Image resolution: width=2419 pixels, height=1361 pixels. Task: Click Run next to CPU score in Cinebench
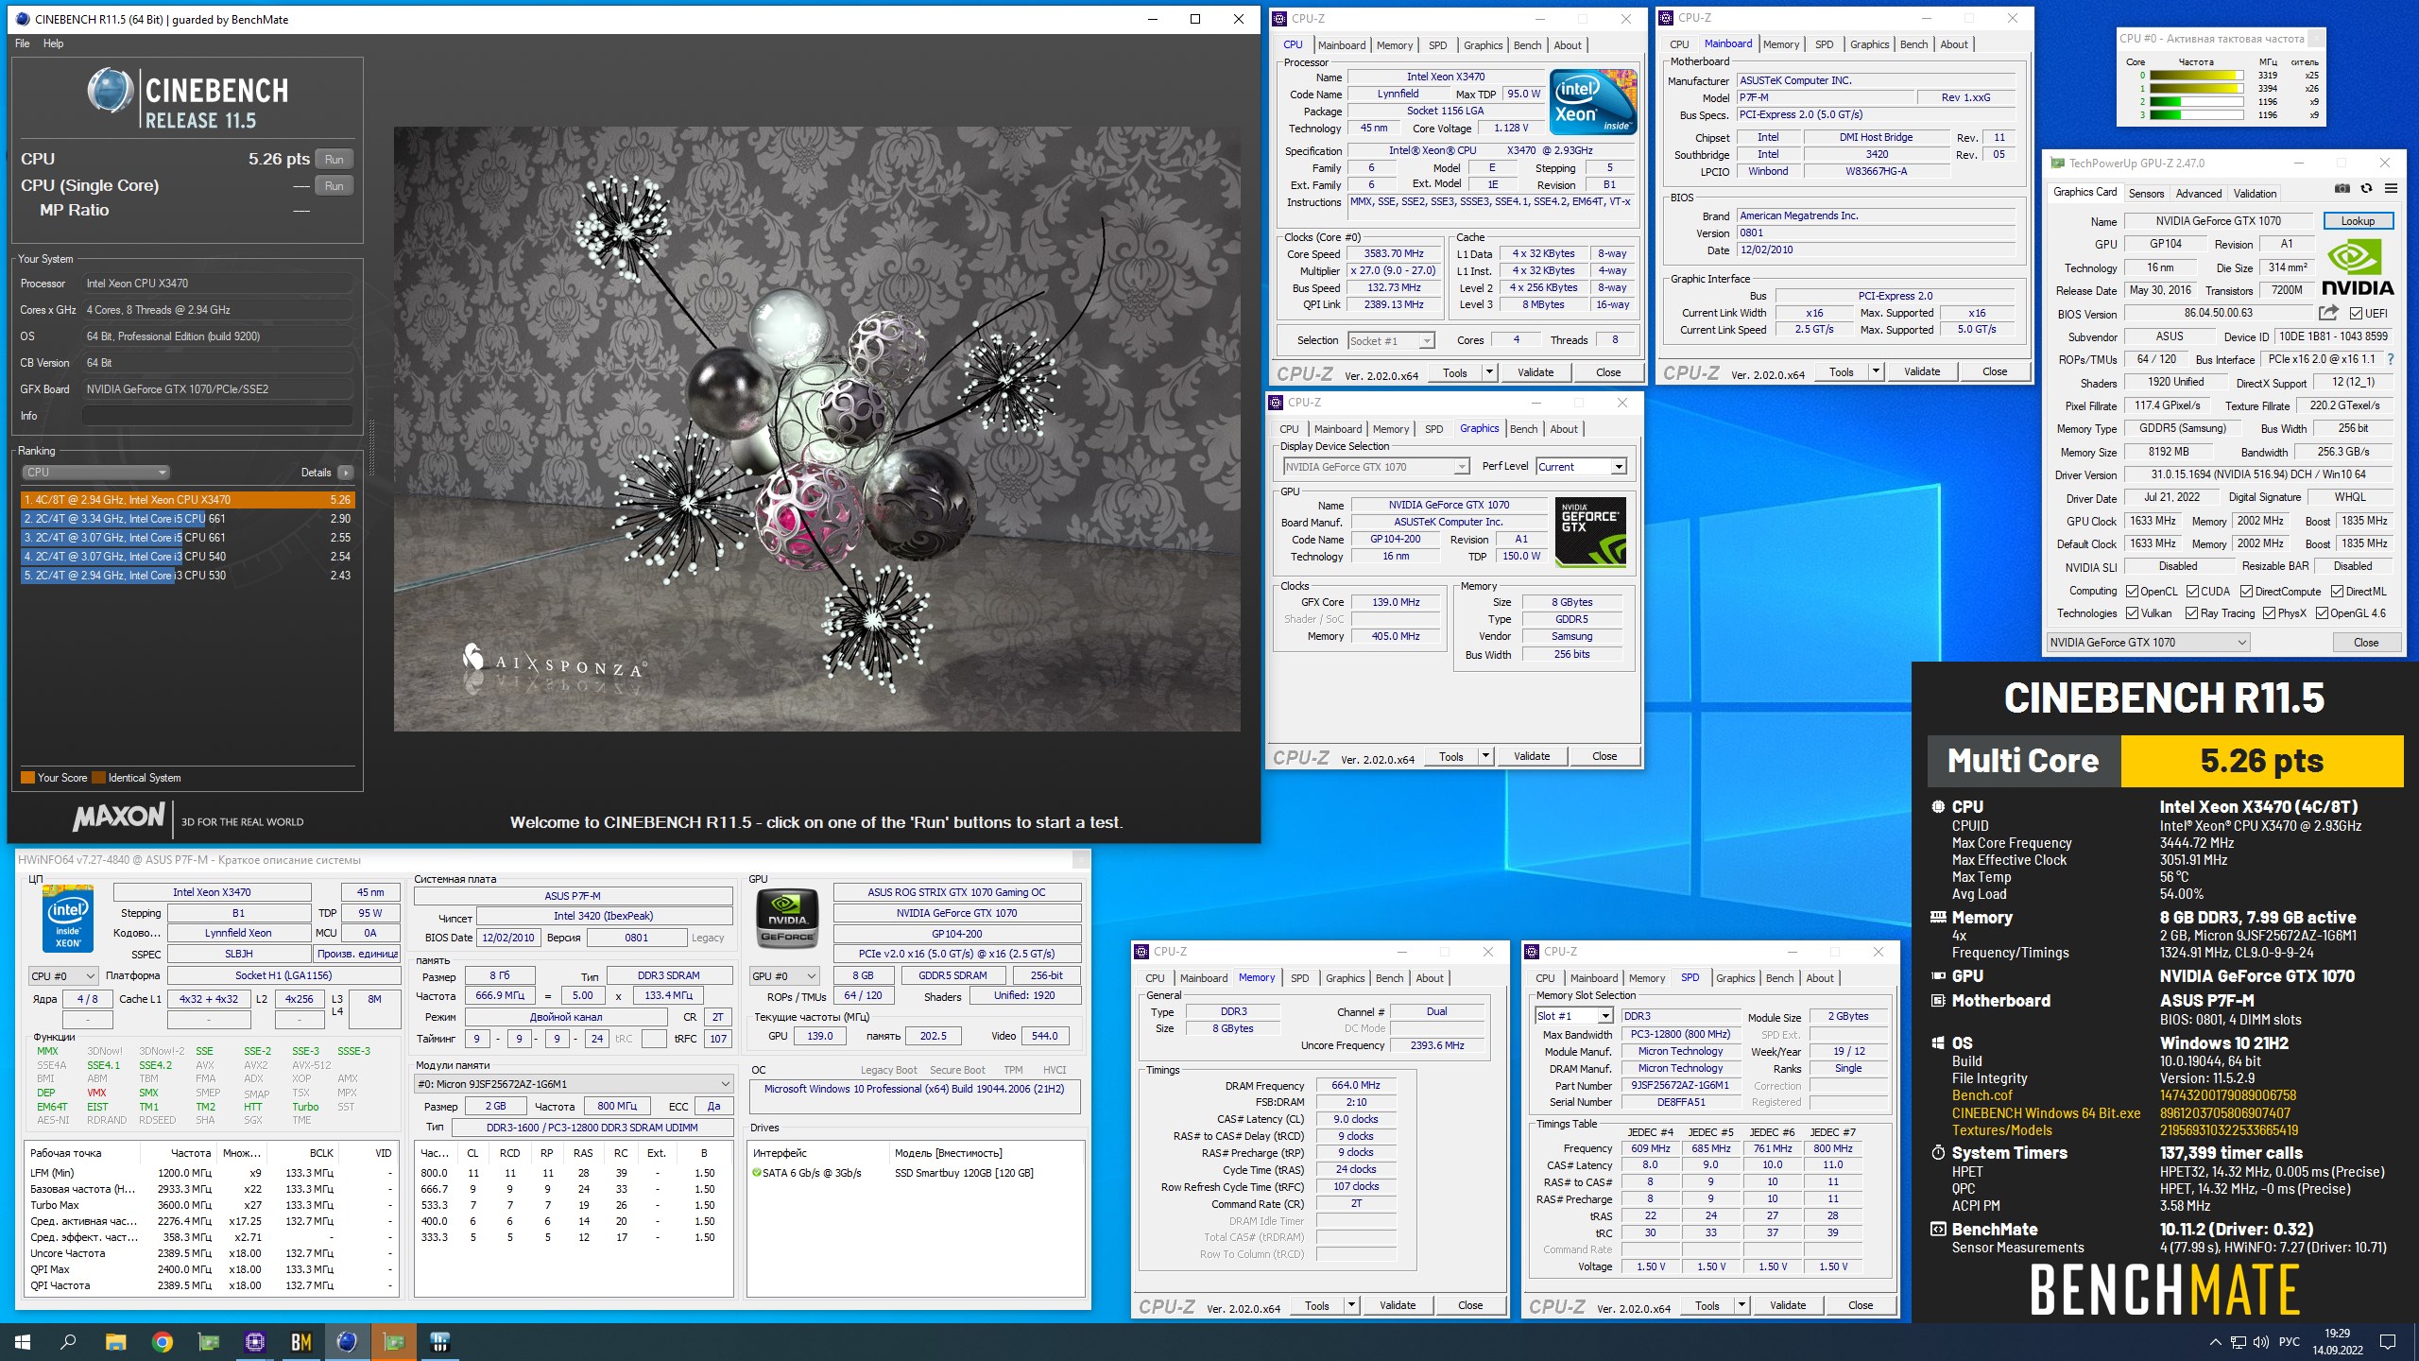335,160
